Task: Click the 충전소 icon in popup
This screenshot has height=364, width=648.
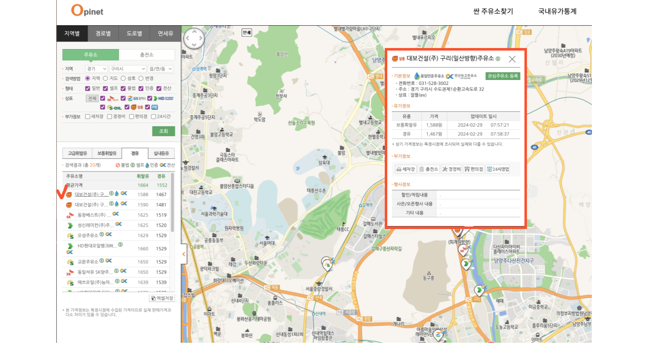Action: (428, 169)
